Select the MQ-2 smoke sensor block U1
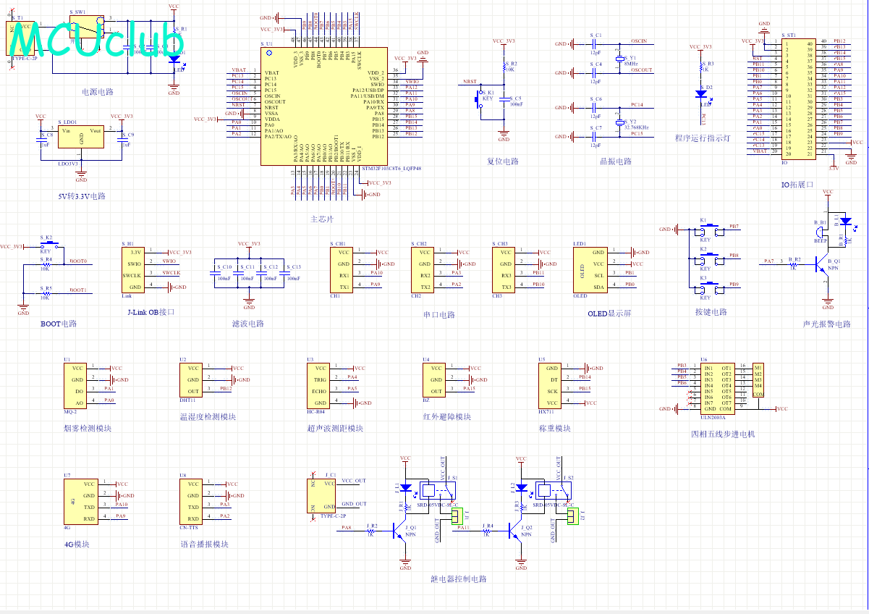This screenshot has height=614, width=869. [76, 386]
